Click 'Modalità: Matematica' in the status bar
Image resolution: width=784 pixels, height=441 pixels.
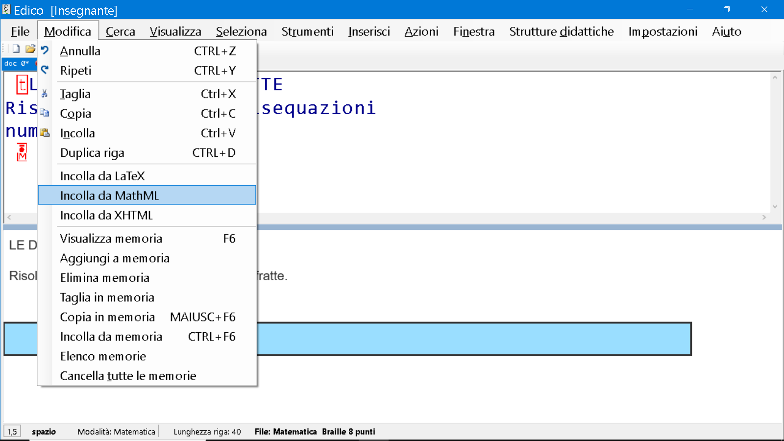pyautogui.click(x=116, y=432)
